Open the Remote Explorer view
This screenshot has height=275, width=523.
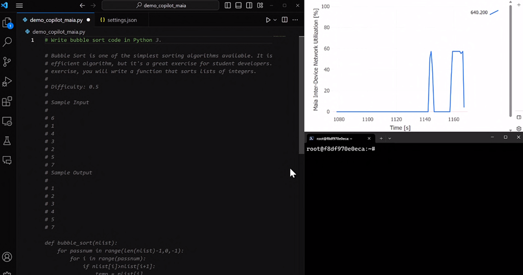(x=7, y=121)
